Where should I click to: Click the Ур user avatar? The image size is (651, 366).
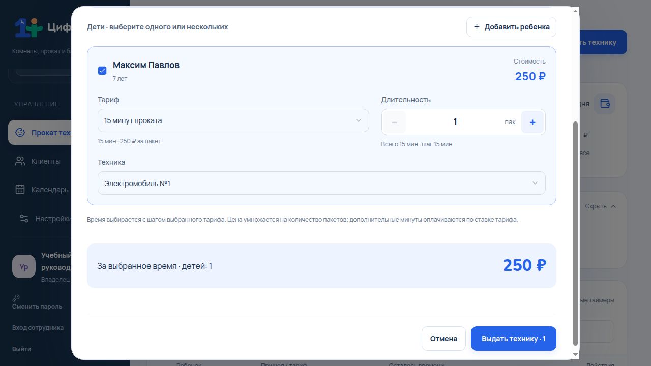click(24, 266)
